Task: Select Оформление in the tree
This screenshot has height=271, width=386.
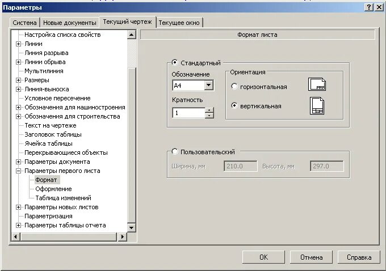Action: click(53, 189)
